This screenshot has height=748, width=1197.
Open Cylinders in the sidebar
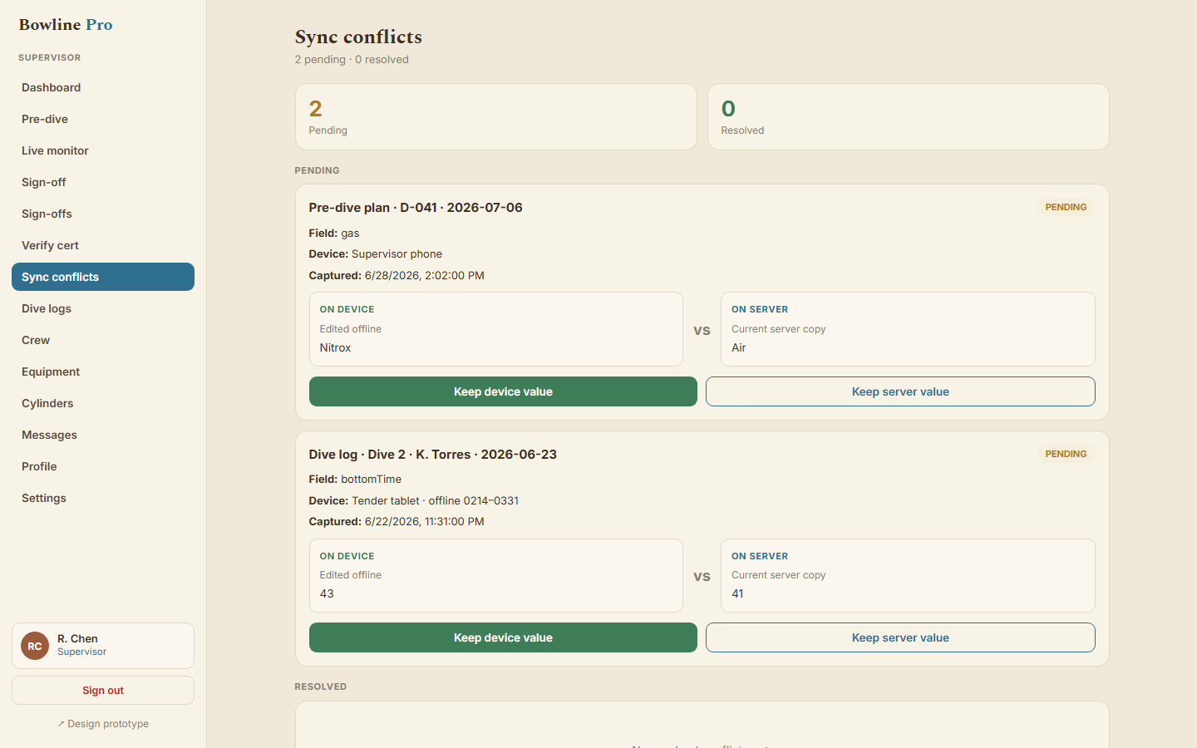pyautogui.click(x=103, y=403)
